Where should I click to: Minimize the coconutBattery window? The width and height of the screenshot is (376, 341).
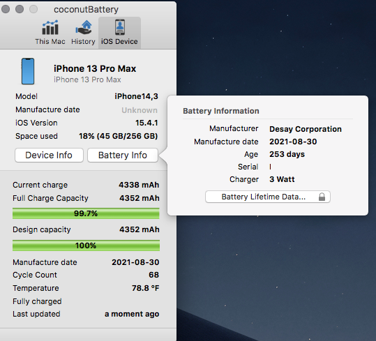(20, 9)
